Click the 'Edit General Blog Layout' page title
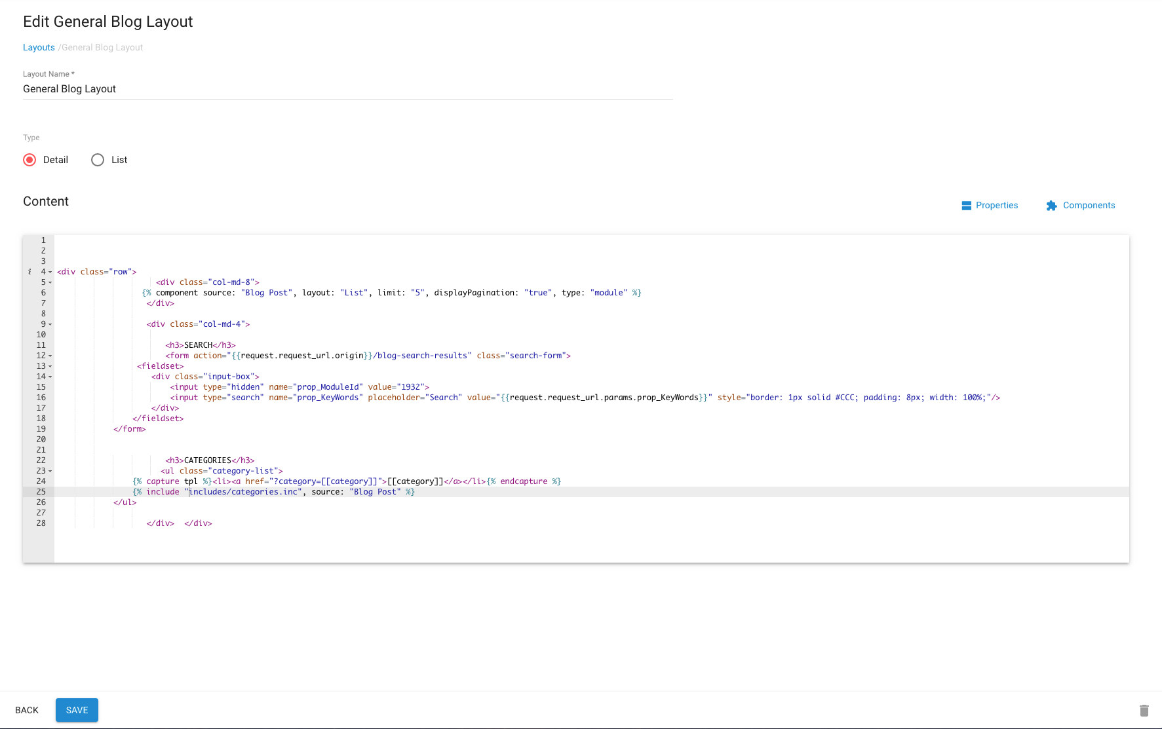The width and height of the screenshot is (1162, 729). (x=108, y=22)
